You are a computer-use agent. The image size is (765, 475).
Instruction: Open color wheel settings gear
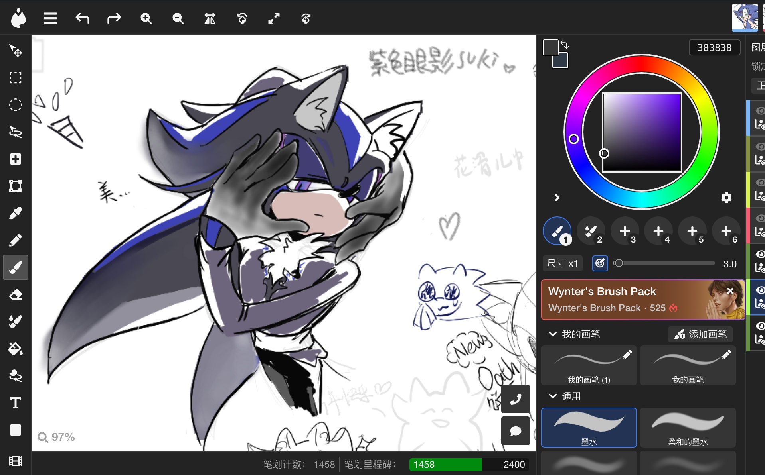pyautogui.click(x=726, y=198)
